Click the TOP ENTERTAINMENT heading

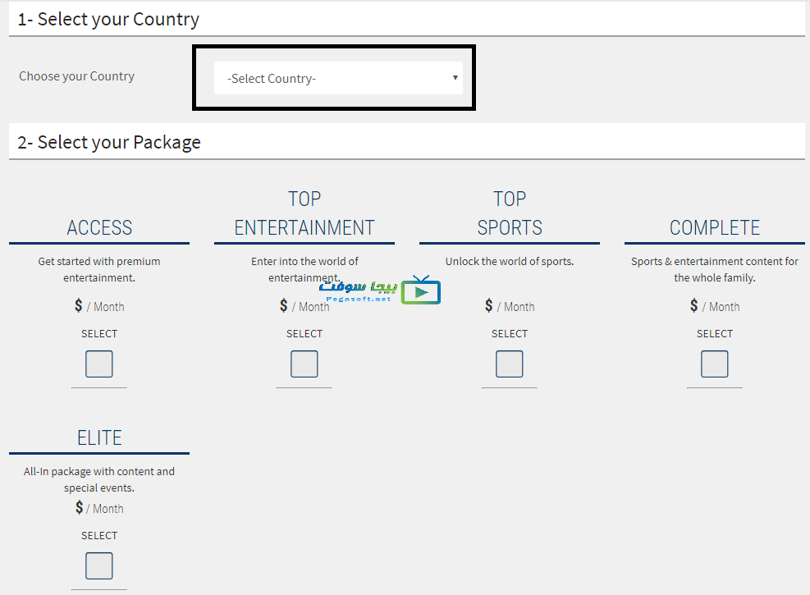[x=304, y=213]
